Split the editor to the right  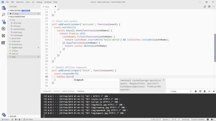coord(209,7)
